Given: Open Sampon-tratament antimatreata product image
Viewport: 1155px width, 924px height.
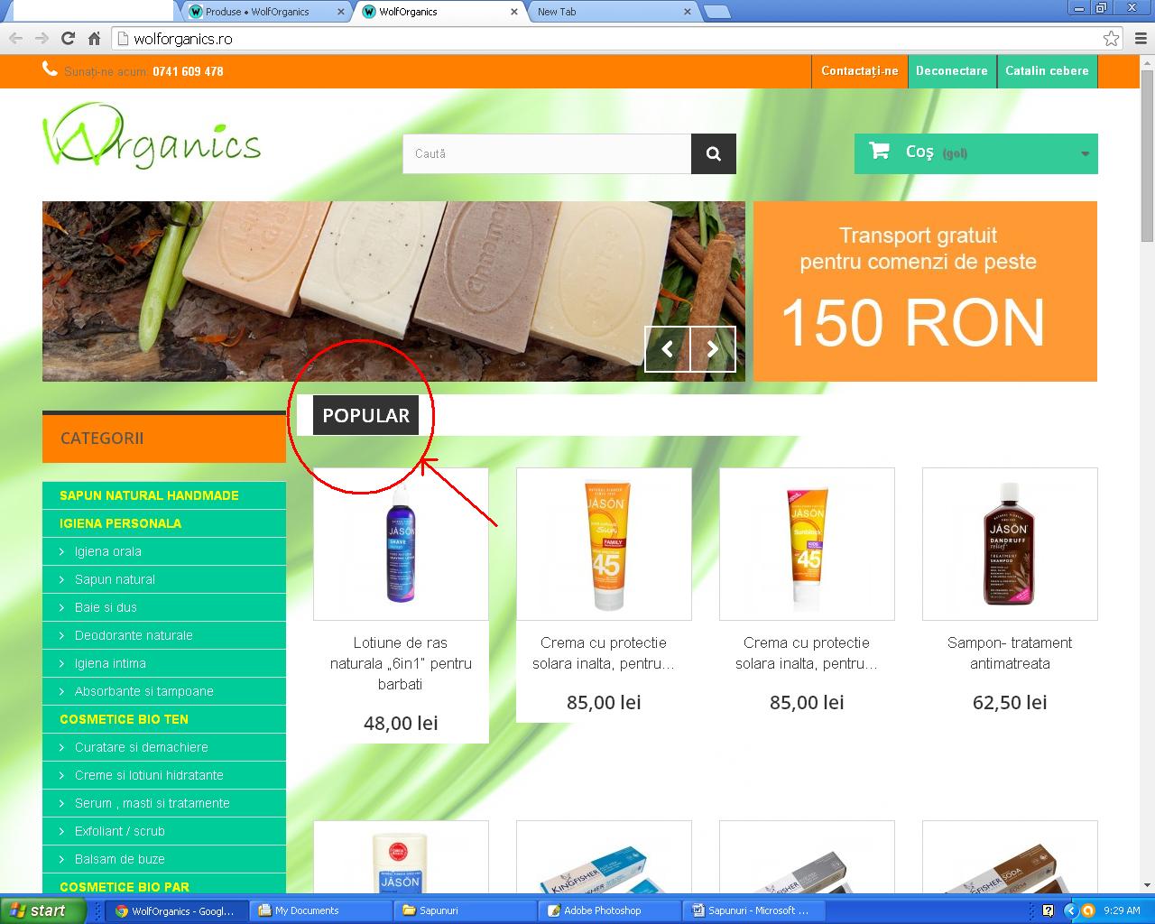Looking at the screenshot, I should [x=1010, y=544].
